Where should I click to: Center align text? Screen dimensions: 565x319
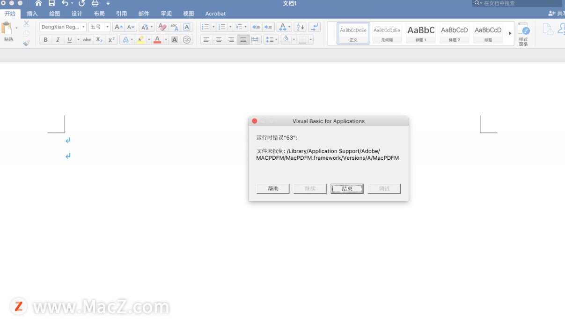tap(219, 40)
